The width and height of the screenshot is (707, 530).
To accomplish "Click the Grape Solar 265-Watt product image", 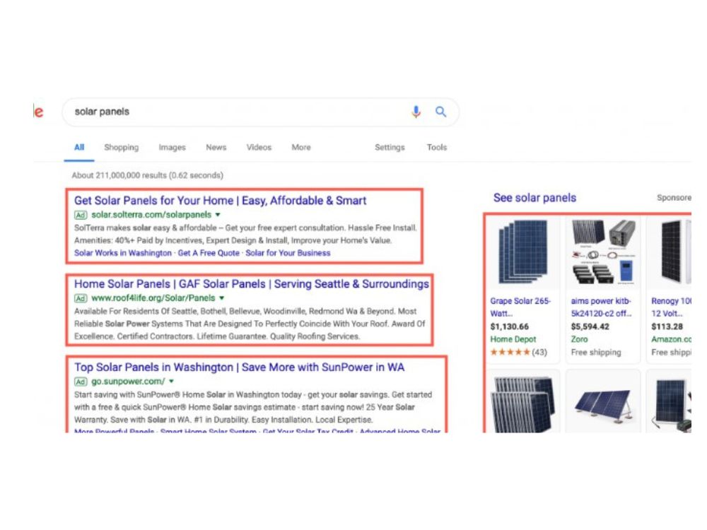I will tap(522, 252).
